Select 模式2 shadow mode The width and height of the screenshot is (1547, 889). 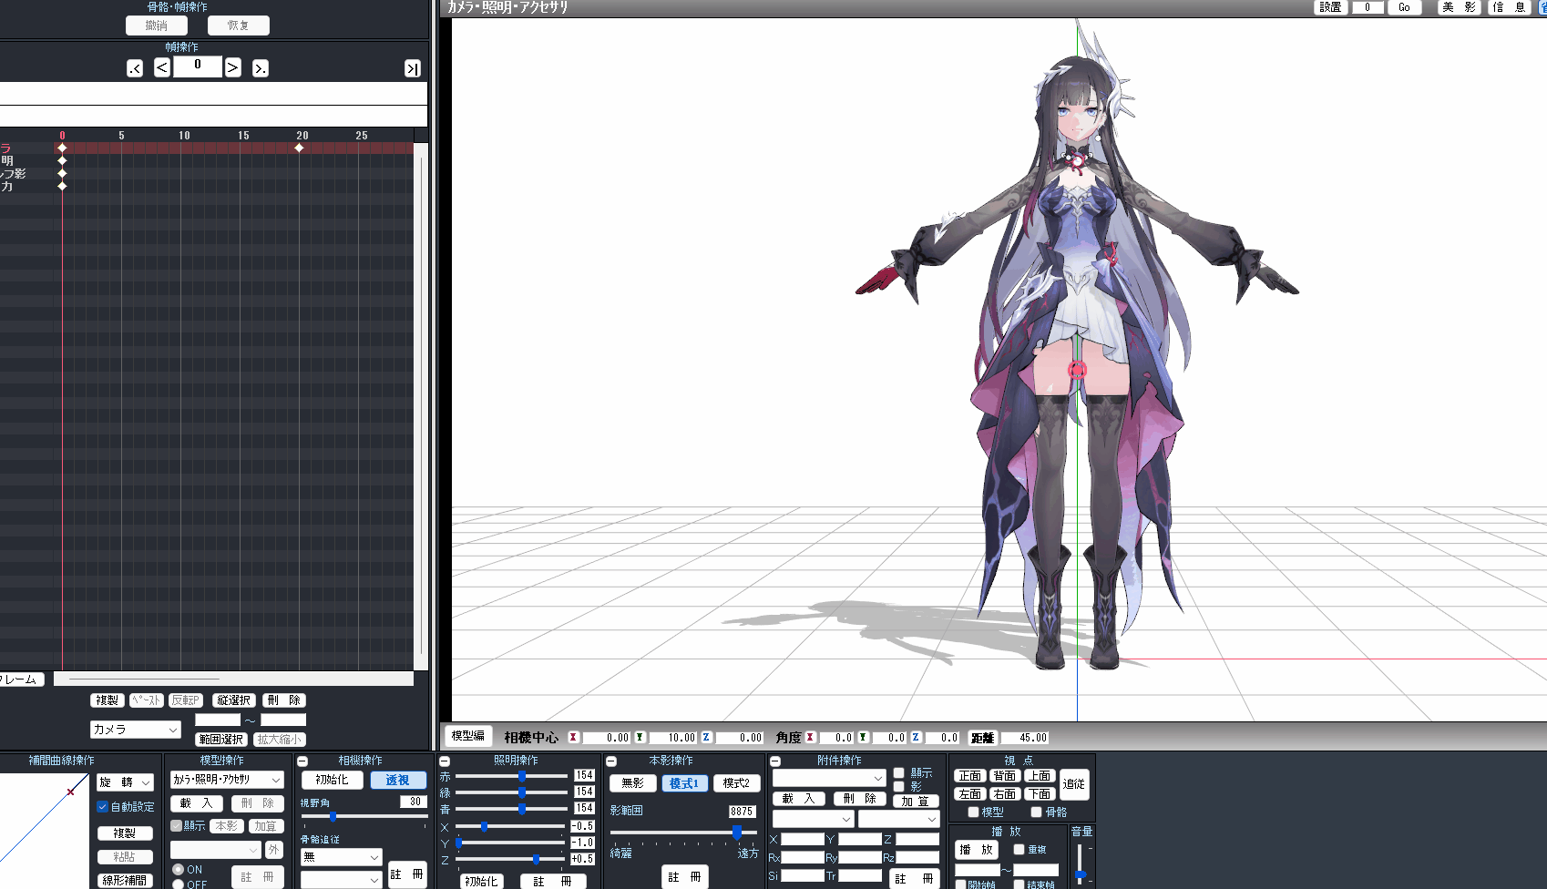[x=736, y=783]
